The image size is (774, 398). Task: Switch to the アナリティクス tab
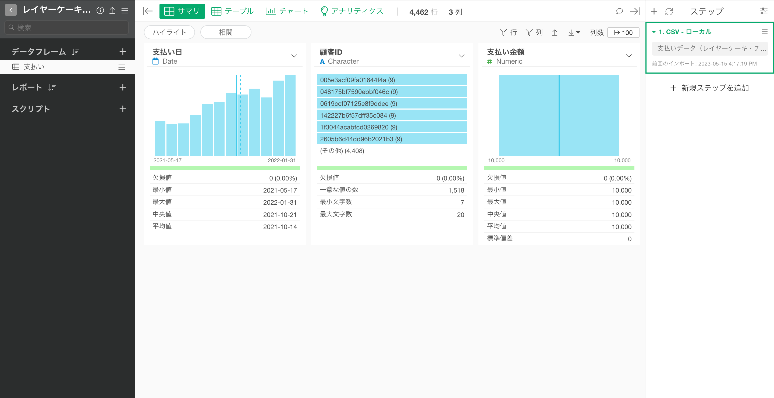coord(352,11)
